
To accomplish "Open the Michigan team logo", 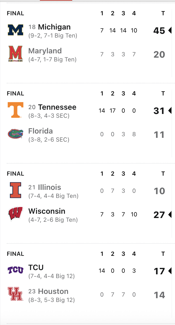I will coord(16,30).
